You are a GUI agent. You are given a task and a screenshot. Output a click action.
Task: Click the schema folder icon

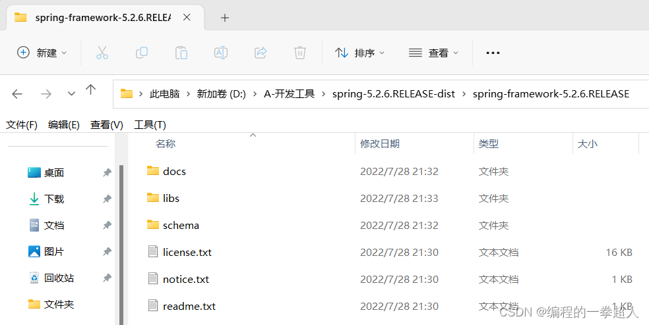pyautogui.click(x=153, y=224)
